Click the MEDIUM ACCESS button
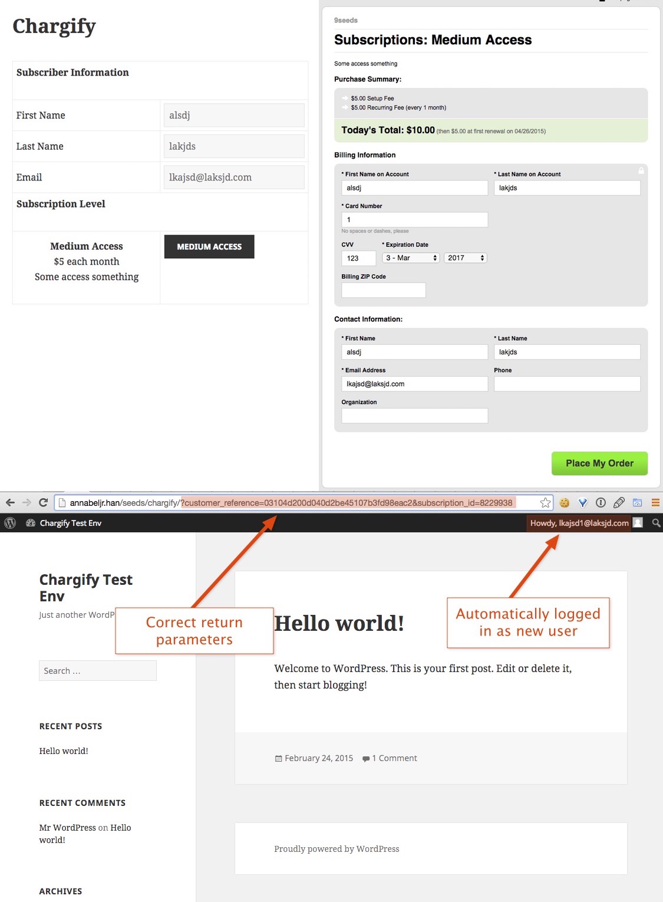The width and height of the screenshot is (663, 902). coord(209,246)
